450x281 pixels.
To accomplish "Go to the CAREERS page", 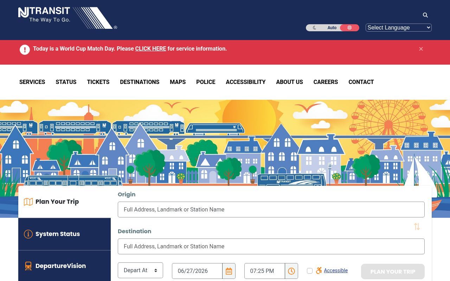I will 326,82.
